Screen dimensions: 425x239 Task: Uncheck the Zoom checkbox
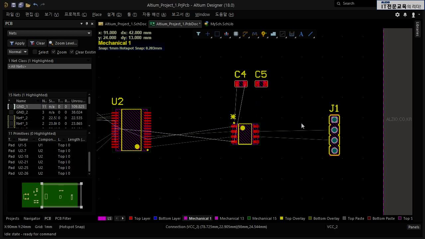point(53,52)
